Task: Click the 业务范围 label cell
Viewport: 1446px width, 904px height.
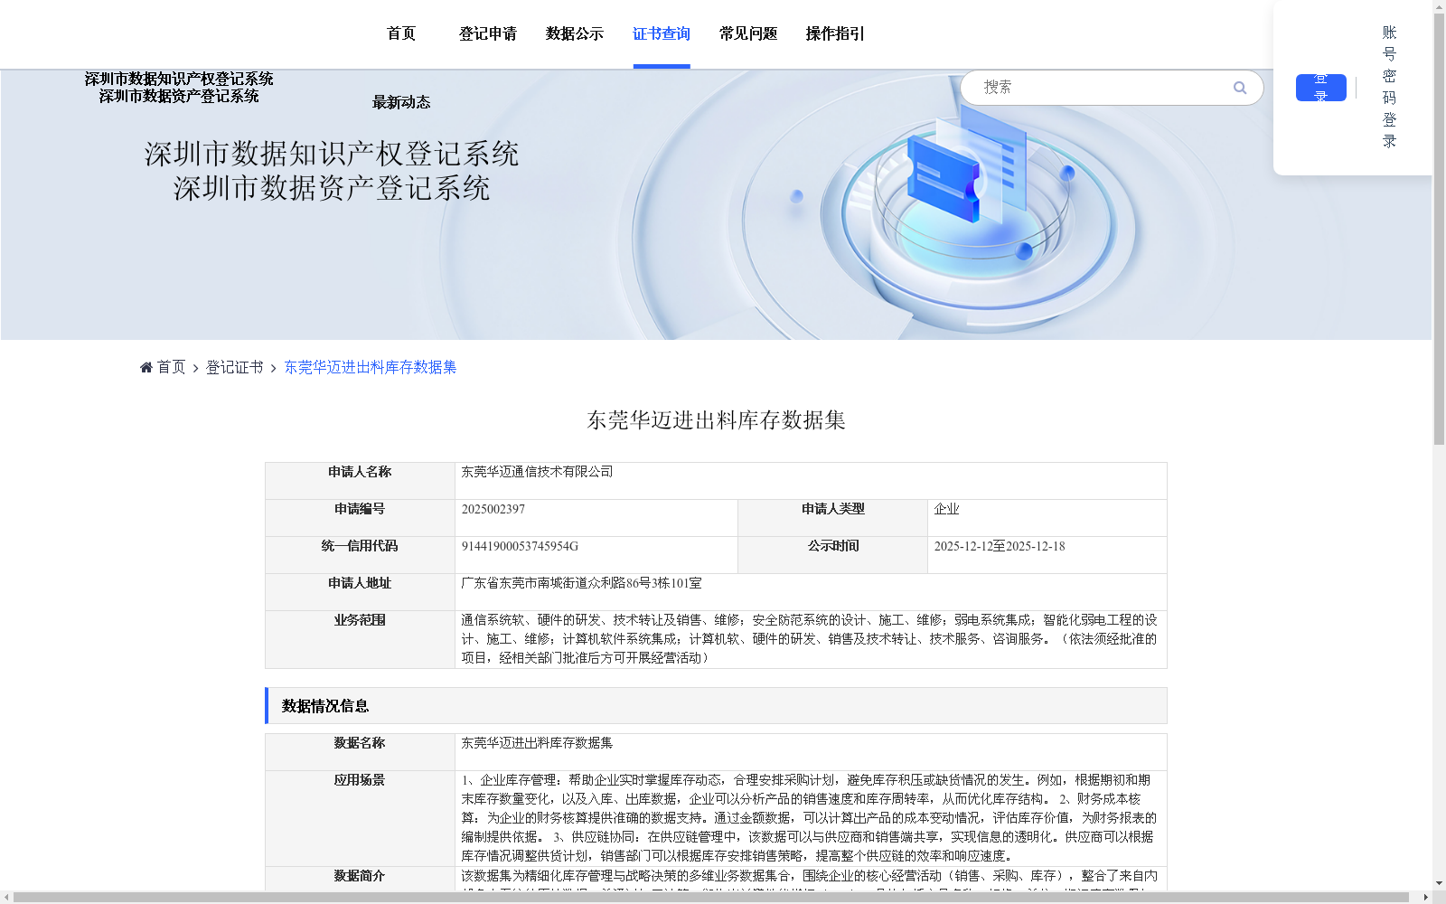Action: [360, 640]
